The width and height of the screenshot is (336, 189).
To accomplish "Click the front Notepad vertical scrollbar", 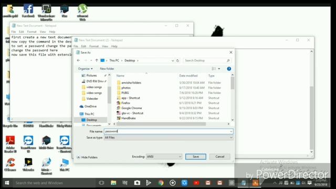I will pyautogui.click(x=311, y=118).
